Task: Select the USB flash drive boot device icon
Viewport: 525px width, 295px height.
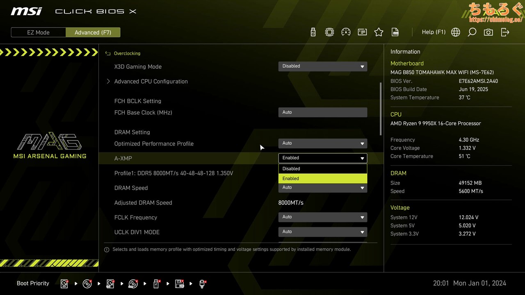Action: 156,284
